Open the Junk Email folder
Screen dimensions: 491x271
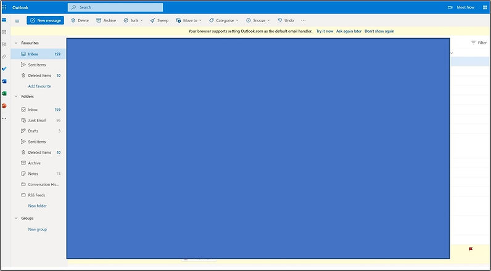[38, 120]
